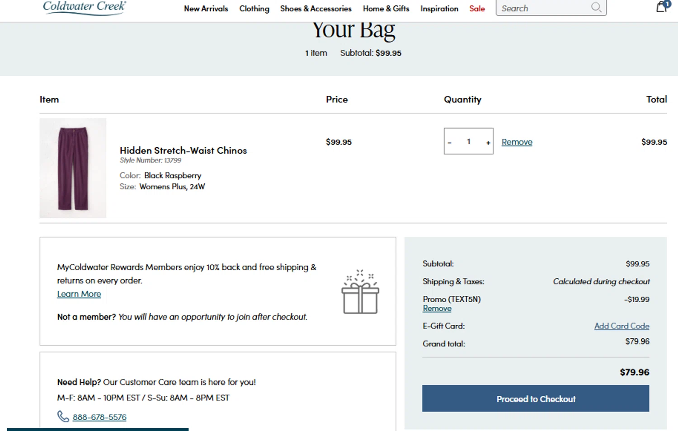Open Shoes & Accessories menu
The image size is (678, 431).
[x=315, y=9]
